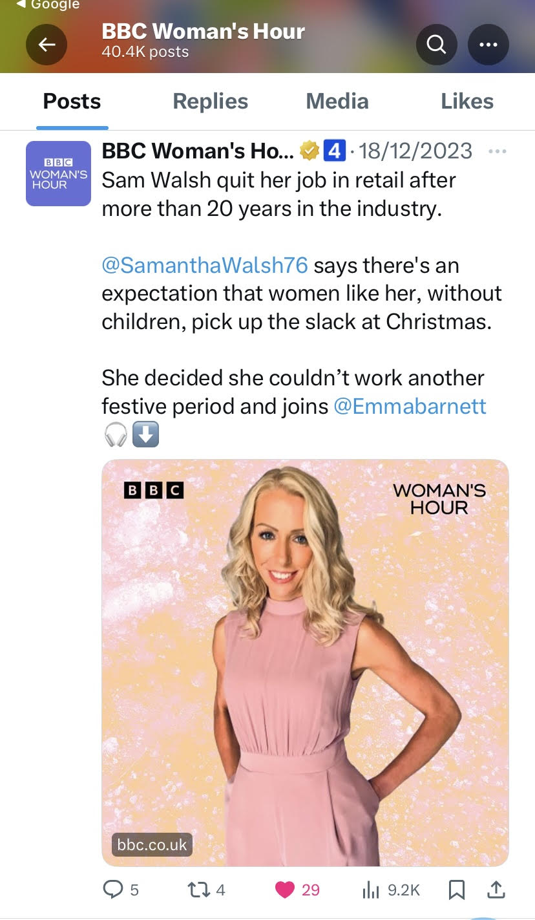Return to Google via status bar link

[48, 5]
